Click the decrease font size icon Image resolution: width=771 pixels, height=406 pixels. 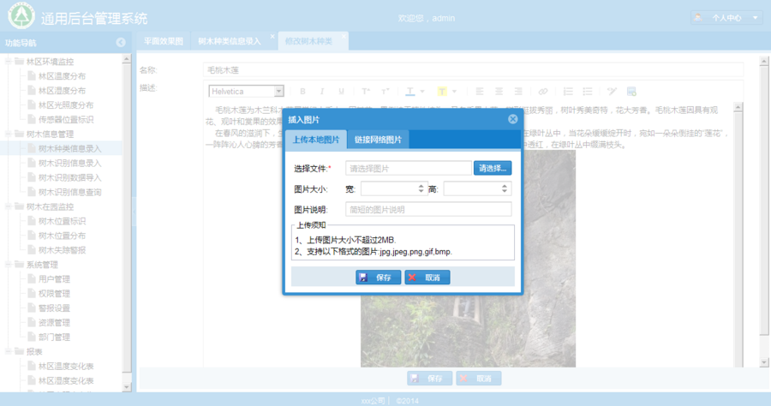pos(385,92)
